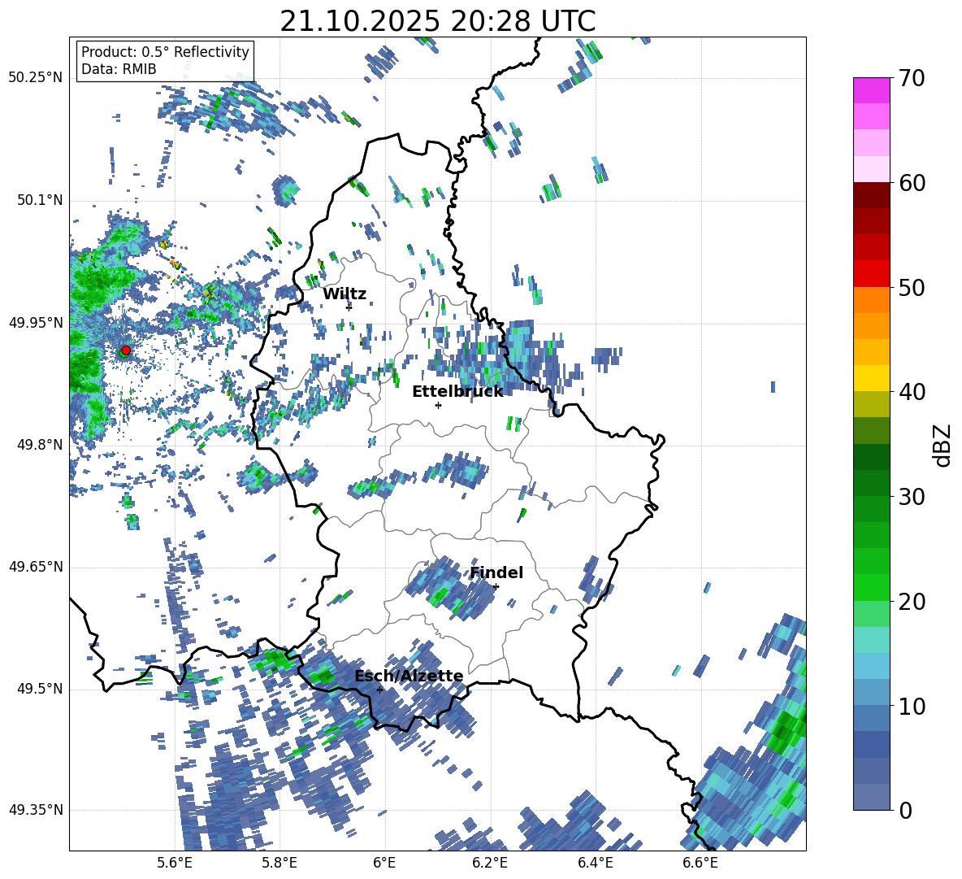This screenshot has width=962, height=879.
Task: Click the Ettelbruck city label
Action: coord(457,392)
